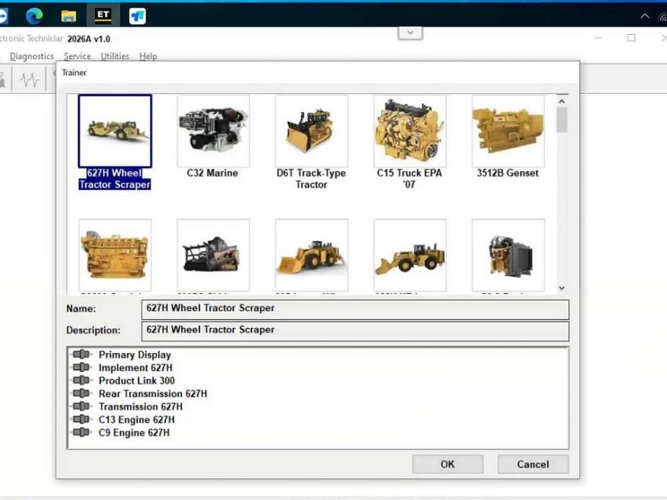This screenshot has width=667, height=500.
Task: Open the blue app icon beside the ET icon
Action: [x=137, y=16]
